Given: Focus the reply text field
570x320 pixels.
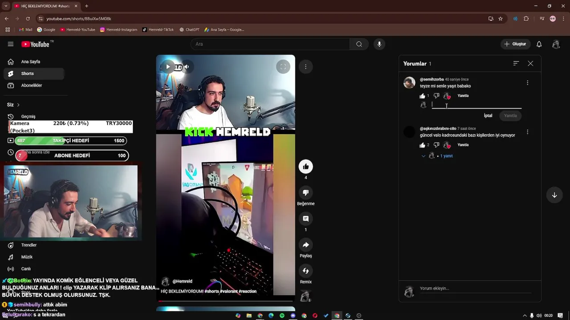Looking at the screenshot, I should pyautogui.click(x=476, y=105).
